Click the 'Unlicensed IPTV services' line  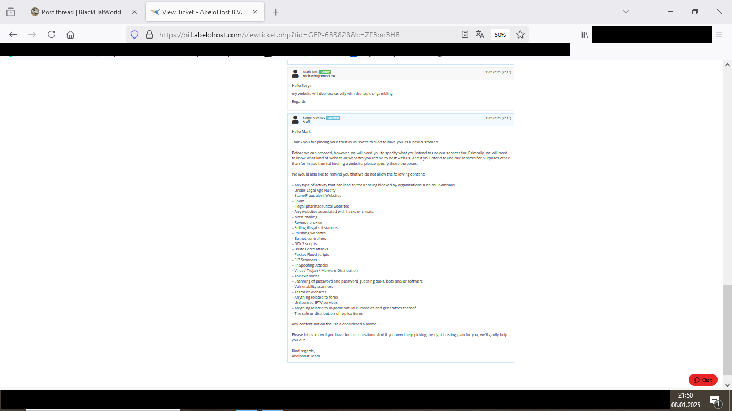tap(315, 303)
